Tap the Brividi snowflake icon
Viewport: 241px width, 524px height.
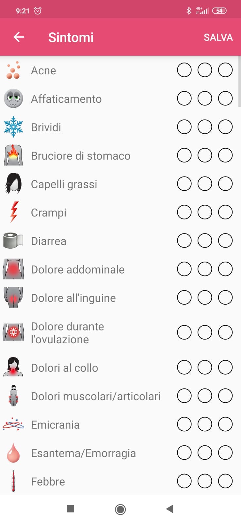tap(13, 127)
